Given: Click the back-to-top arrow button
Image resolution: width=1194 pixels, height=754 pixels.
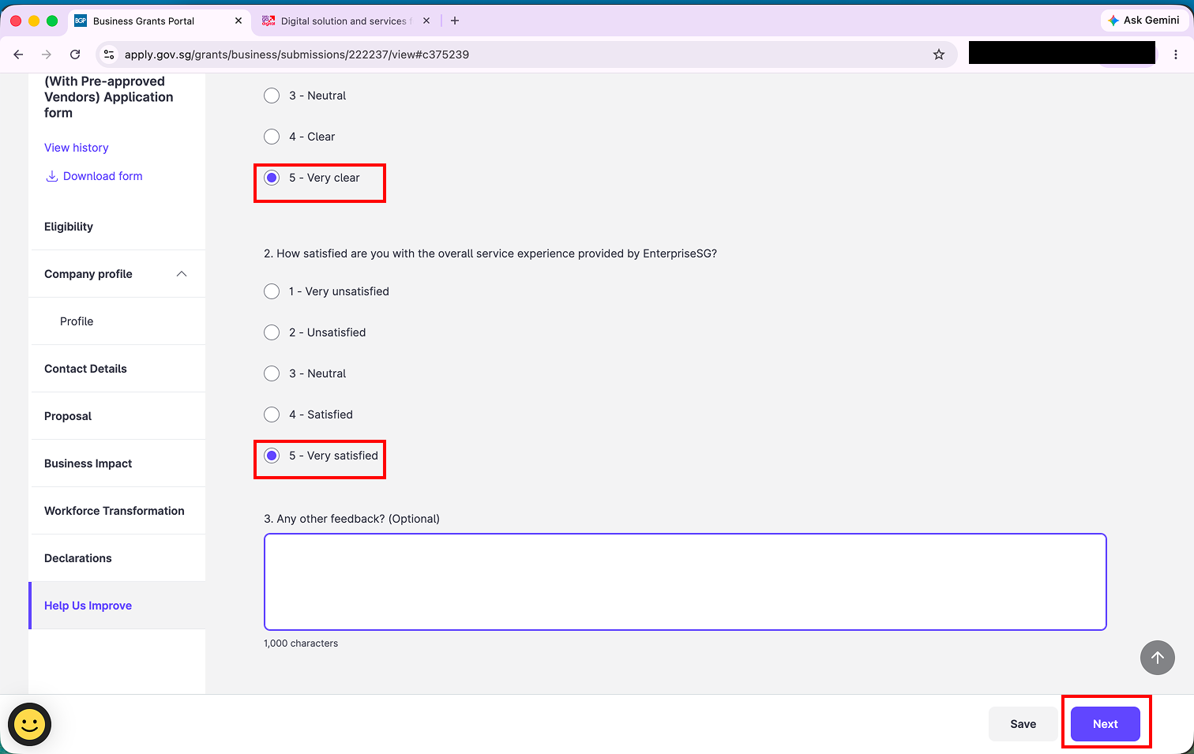Looking at the screenshot, I should (x=1158, y=658).
